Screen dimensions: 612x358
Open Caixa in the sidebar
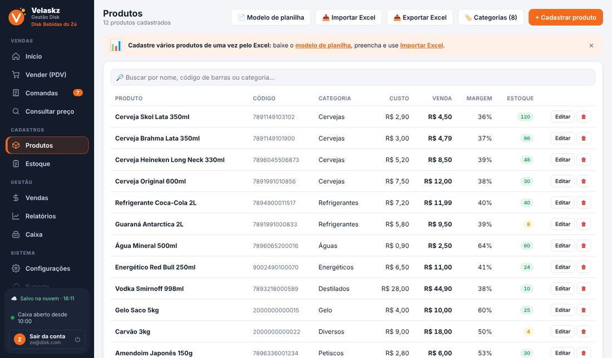coord(47,234)
